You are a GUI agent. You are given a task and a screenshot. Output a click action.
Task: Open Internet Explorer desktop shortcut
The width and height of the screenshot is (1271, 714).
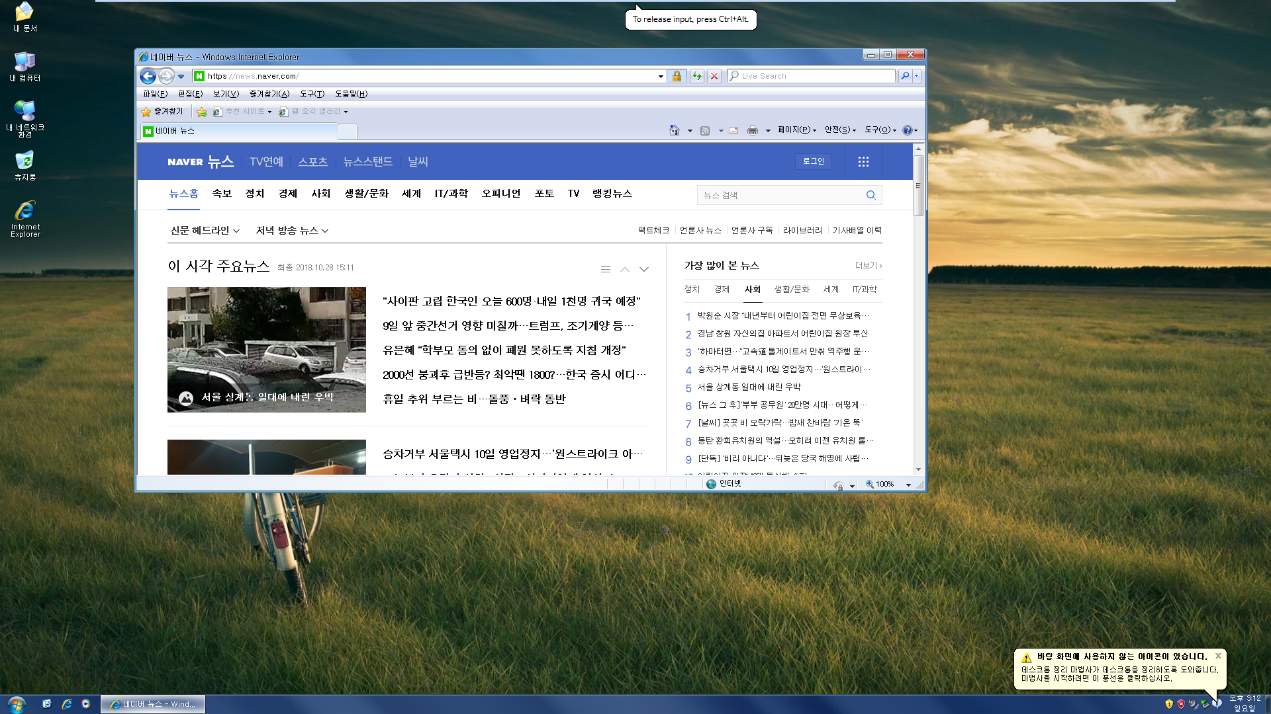[25, 219]
